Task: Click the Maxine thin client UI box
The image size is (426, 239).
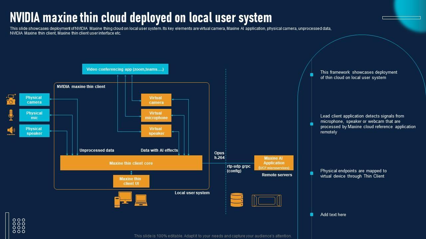Action: [131, 181]
